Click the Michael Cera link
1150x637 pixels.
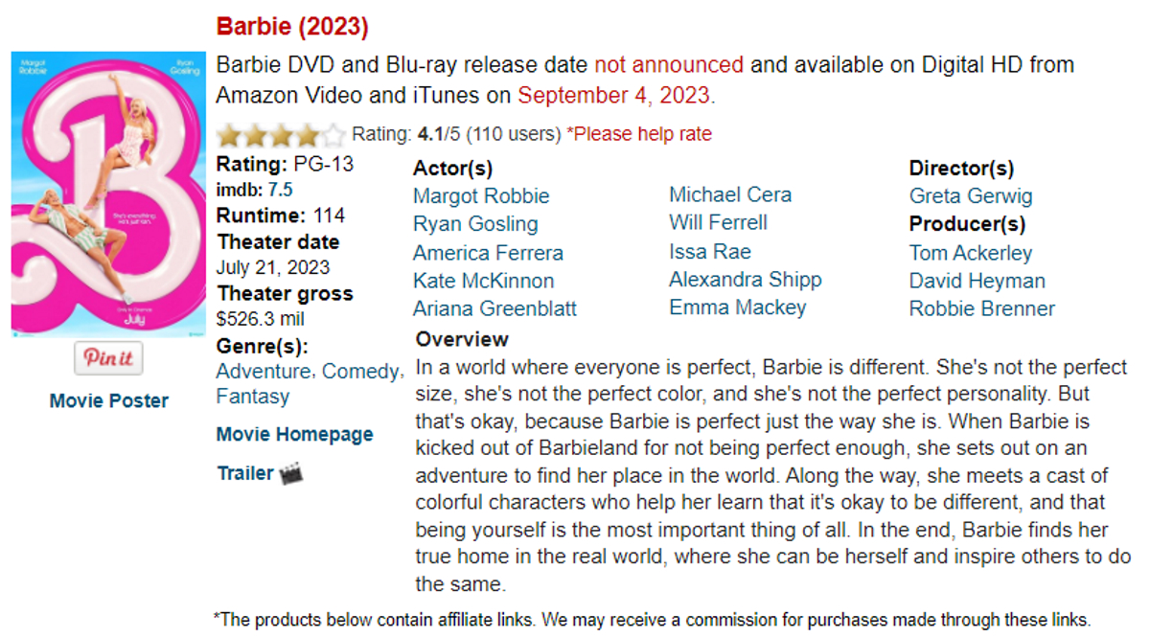point(730,195)
